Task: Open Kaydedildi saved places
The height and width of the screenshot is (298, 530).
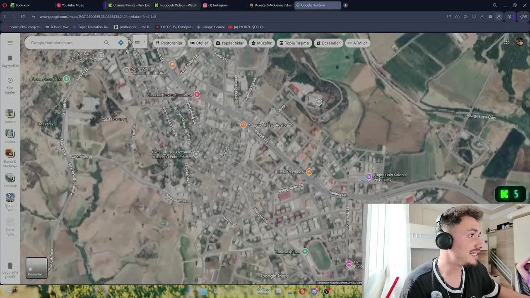Action: [x=10, y=61]
